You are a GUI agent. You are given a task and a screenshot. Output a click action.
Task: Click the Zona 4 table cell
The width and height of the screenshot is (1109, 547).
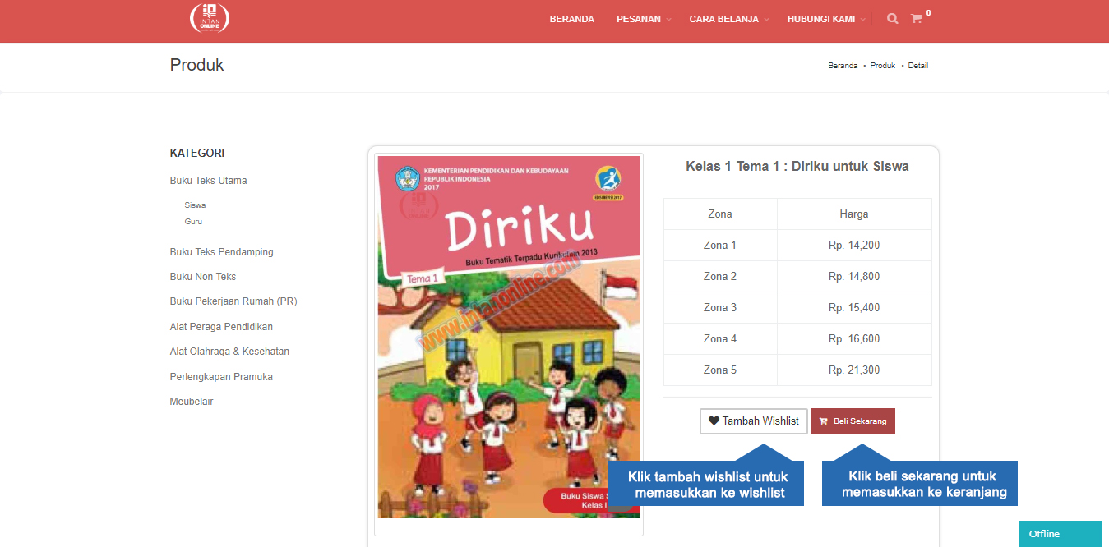[x=720, y=339]
